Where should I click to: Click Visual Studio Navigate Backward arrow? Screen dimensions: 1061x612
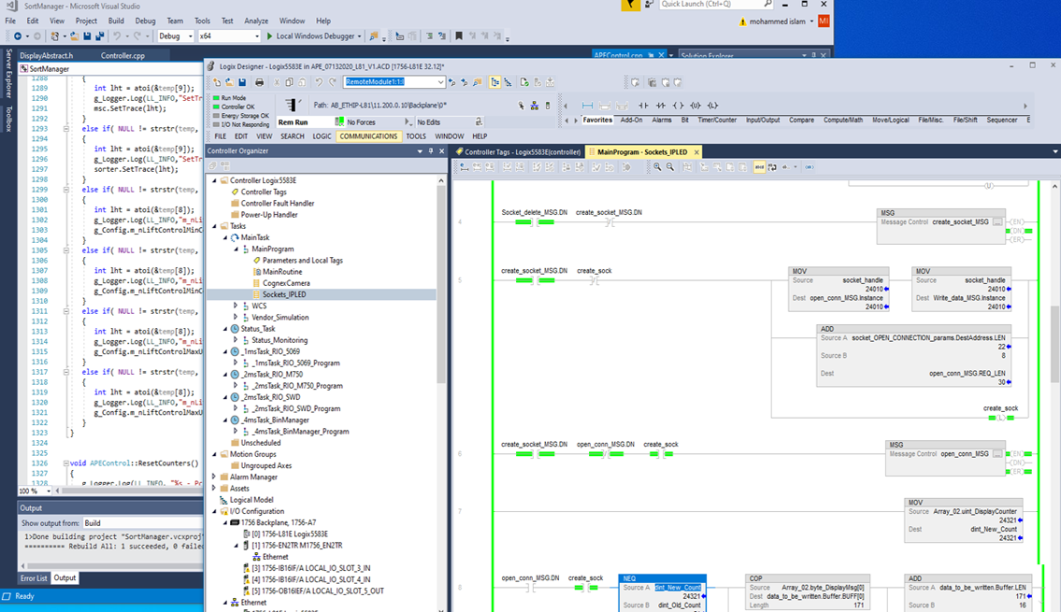(18, 36)
